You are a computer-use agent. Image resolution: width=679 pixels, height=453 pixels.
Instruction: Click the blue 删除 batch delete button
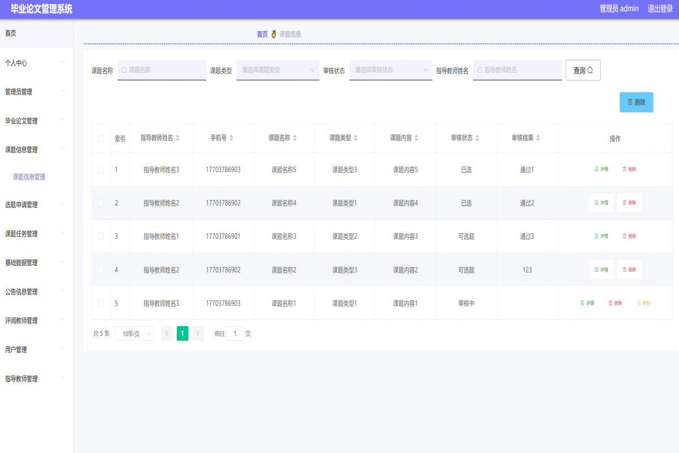coord(636,102)
